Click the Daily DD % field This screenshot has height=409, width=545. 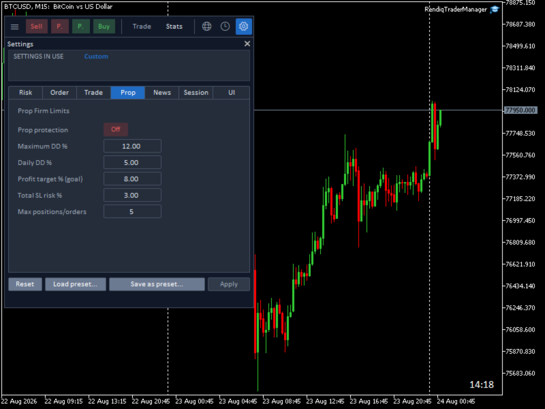tap(132, 162)
